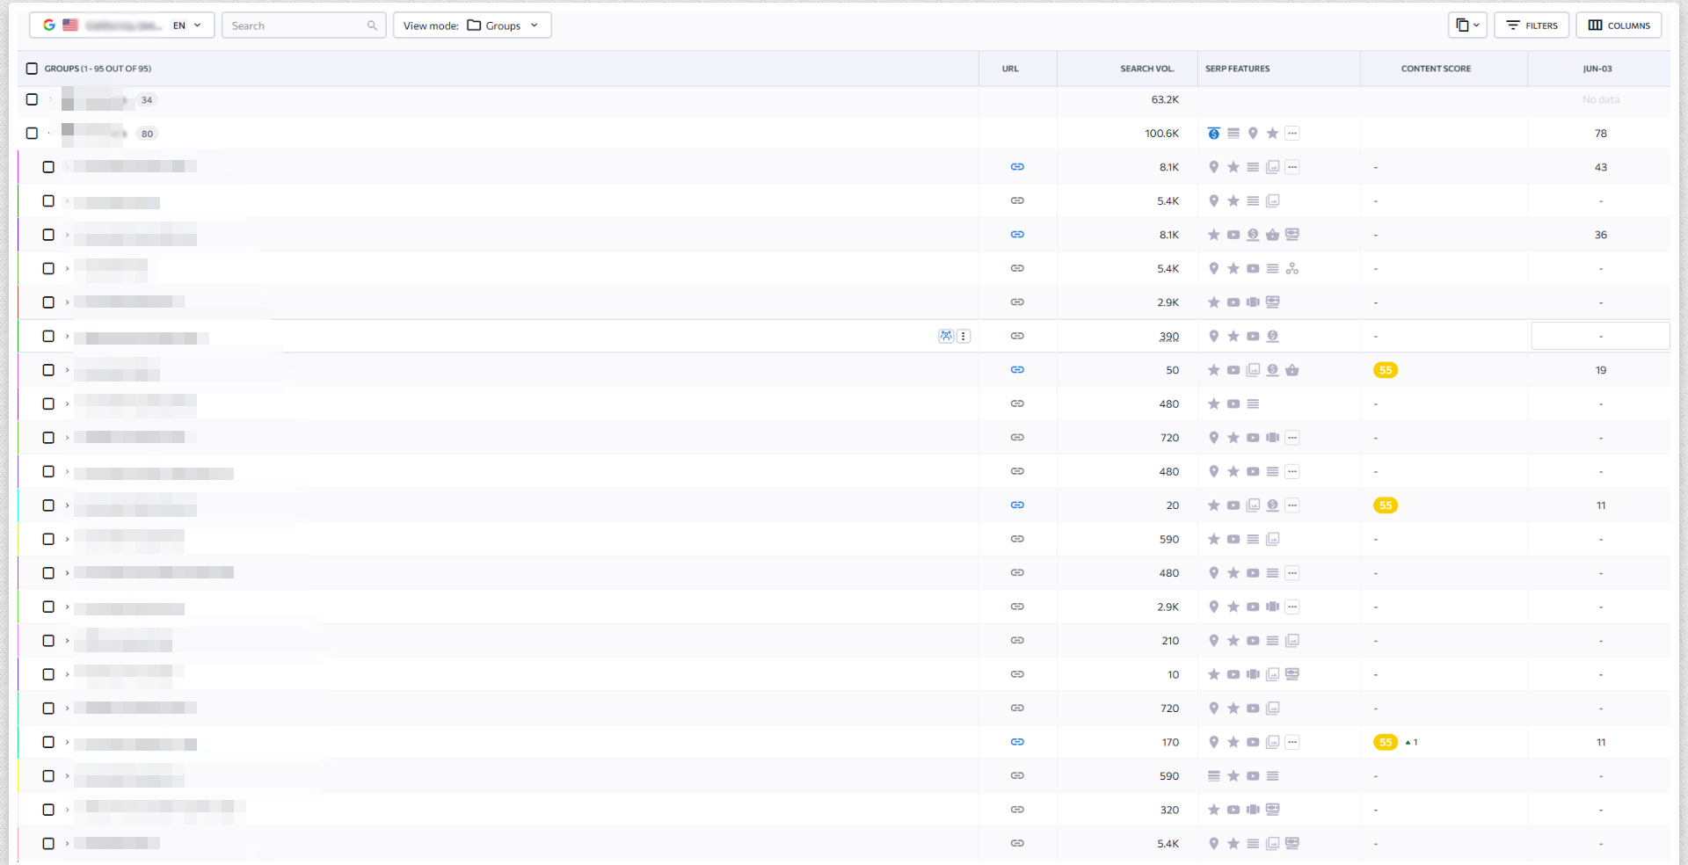The width and height of the screenshot is (1688, 865).
Task: Select checkbox of the 80-keyword group
Action: pos(32,134)
